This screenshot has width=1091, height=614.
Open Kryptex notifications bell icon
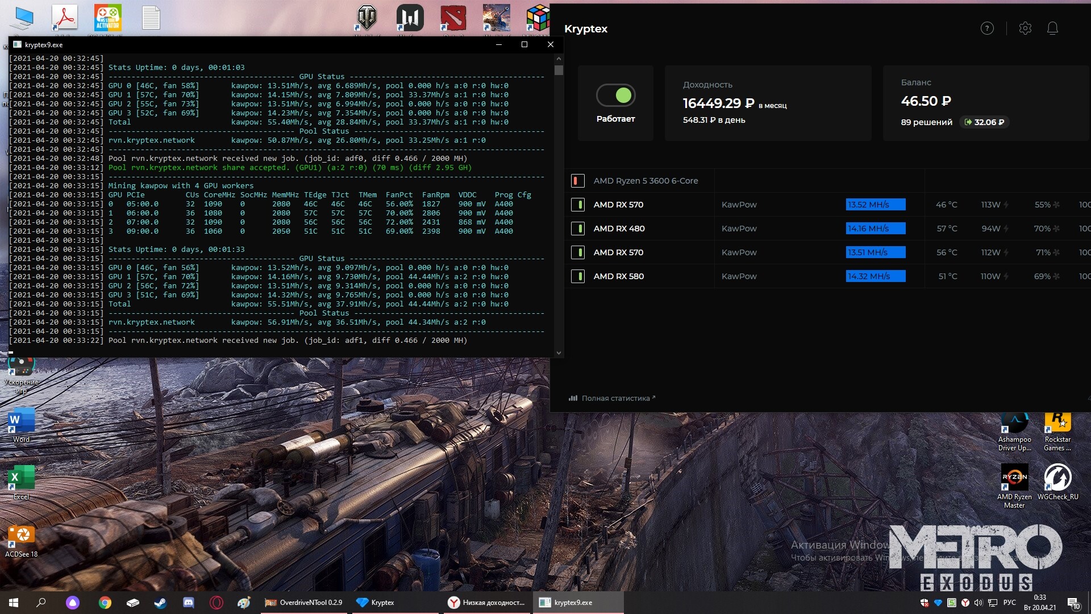[x=1052, y=28]
